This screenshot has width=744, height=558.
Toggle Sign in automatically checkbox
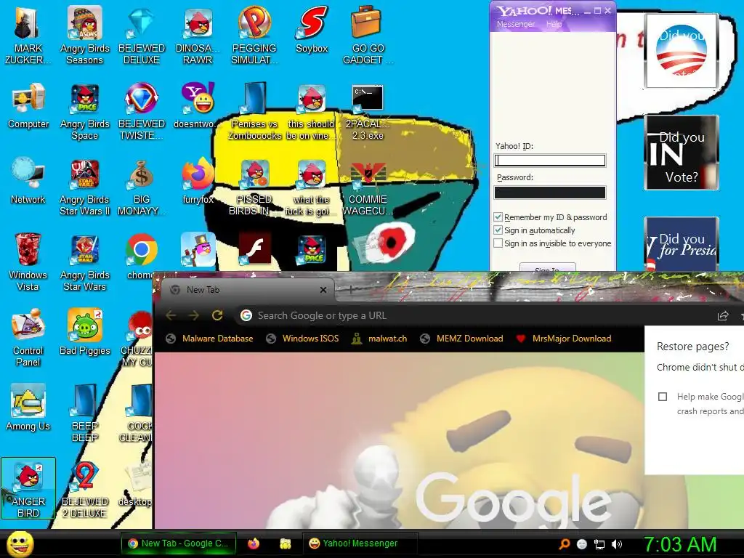498,230
